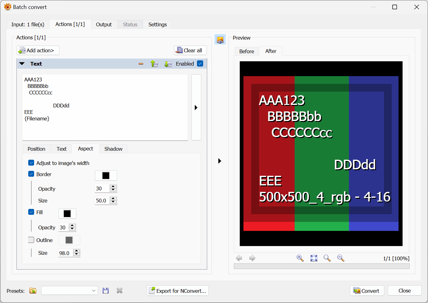Click the Convert button
This screenshot has height=303, width=428.
tap(367, 291)
